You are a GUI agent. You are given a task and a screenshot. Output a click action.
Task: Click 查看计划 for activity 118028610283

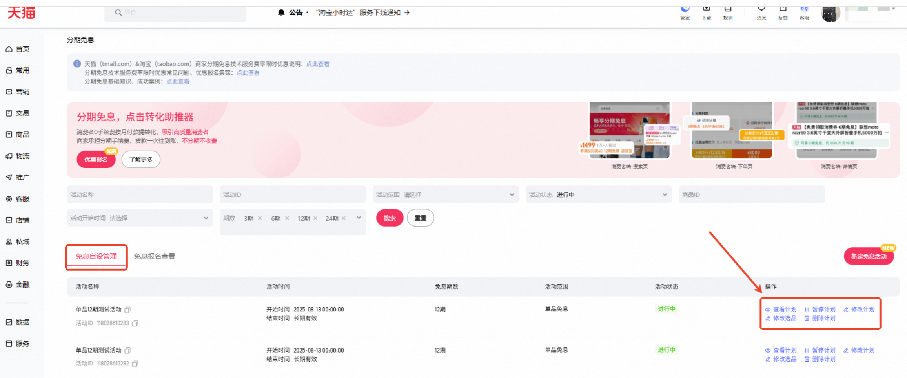[x=781, y=310]
